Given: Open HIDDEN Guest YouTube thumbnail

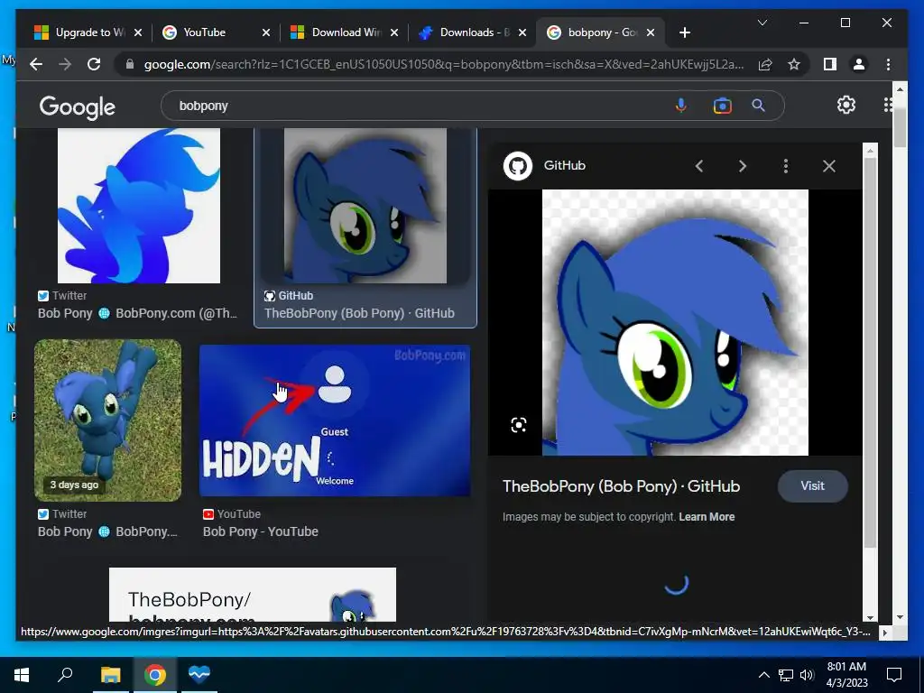Looking at the screenshot, I should [335, 420].
